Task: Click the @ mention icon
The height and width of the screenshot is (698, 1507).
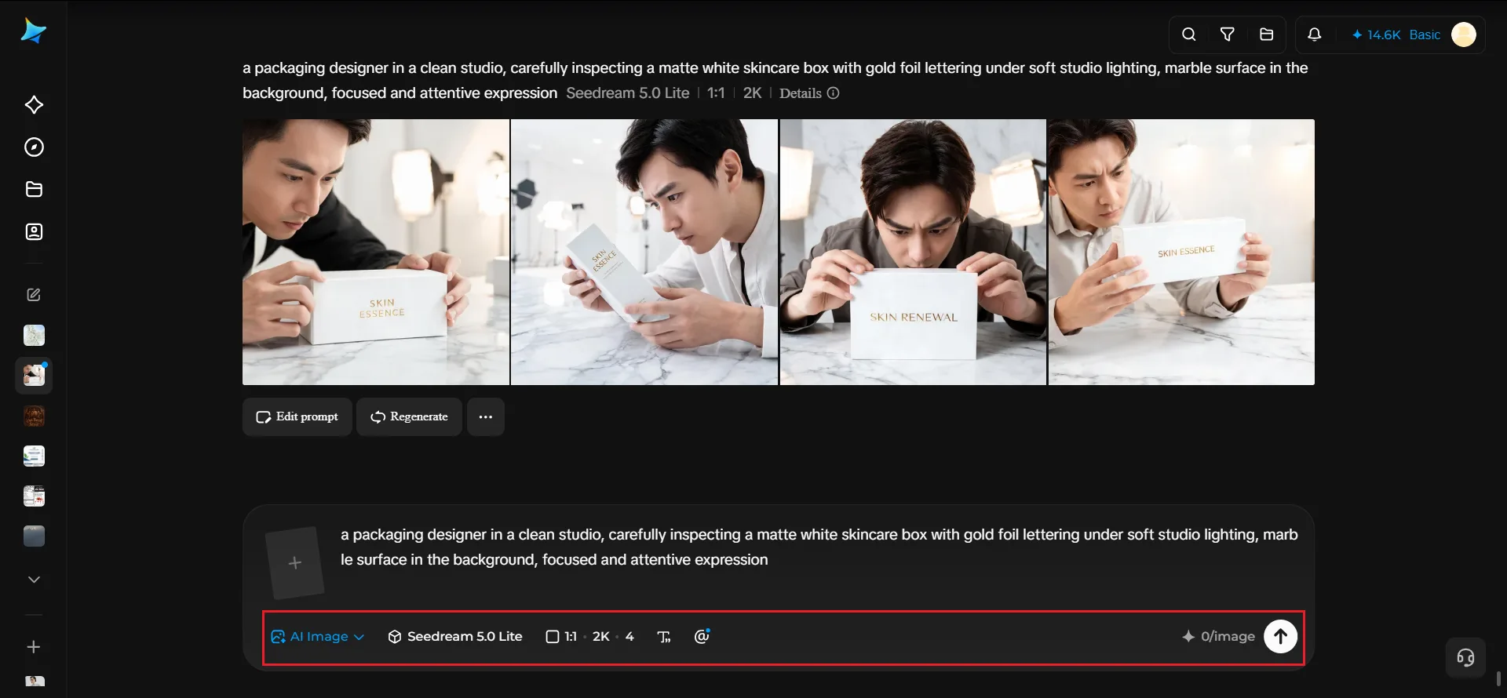Action: (x=702, y=637)
